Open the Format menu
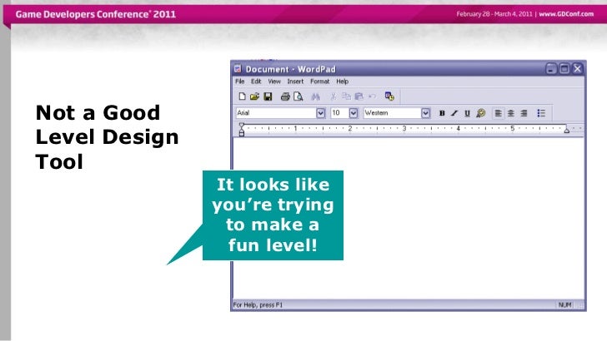Viewport: 607px width, 341px height. tap(320, 82)
